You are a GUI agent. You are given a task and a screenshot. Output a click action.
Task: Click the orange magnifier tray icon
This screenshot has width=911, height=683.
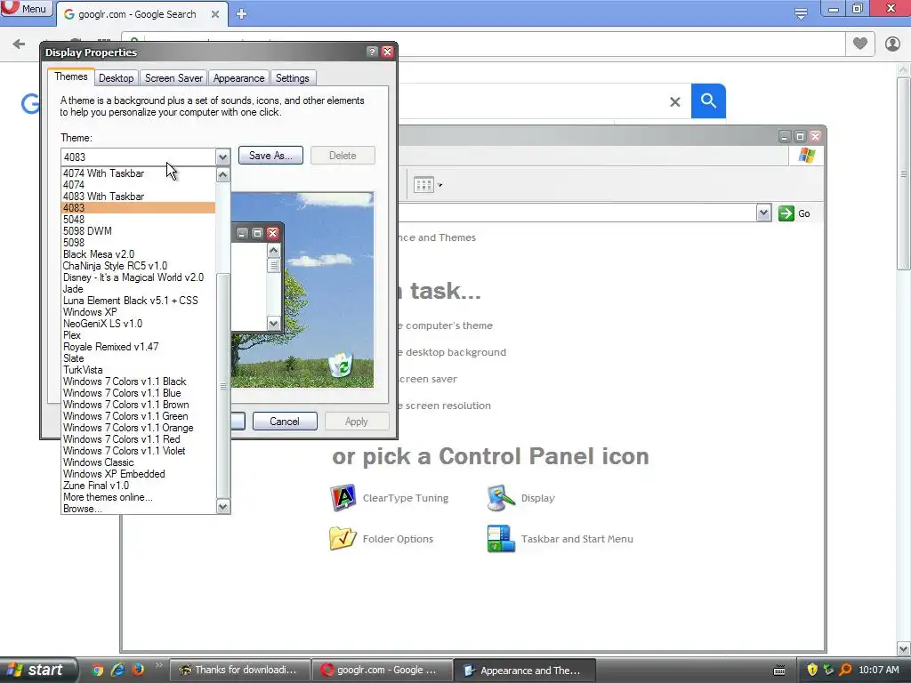pyautogui.click(x=845, y=670)
